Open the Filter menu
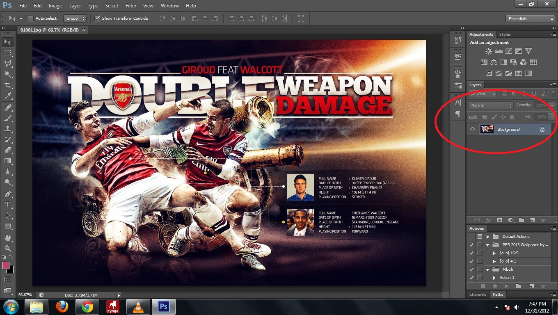558x315 pixels. (131, 6)
